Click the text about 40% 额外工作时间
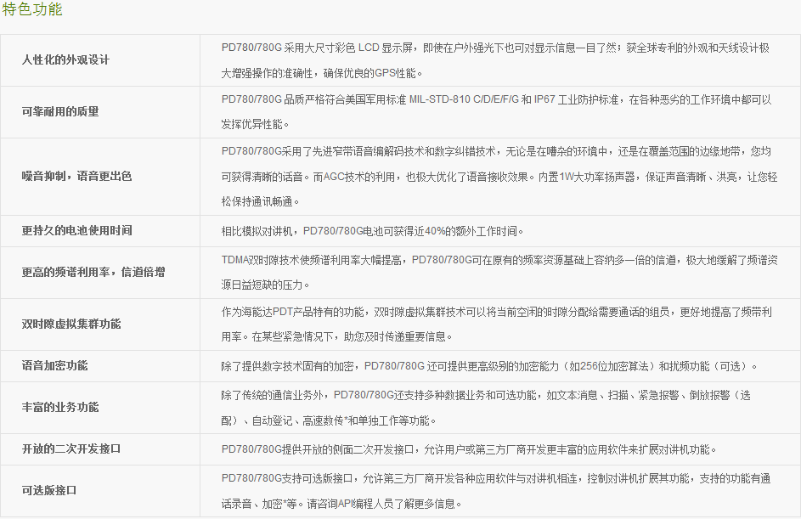 (x=372, y=231)
